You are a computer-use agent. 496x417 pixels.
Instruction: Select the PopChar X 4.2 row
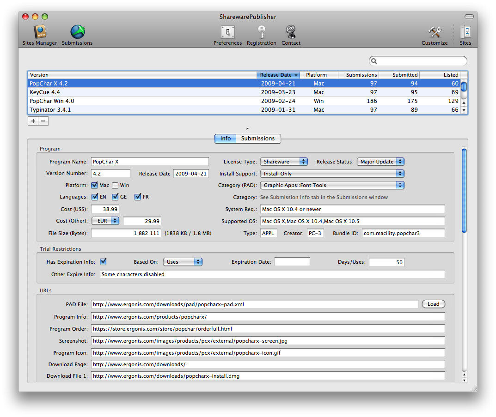(x=244, y=84)
